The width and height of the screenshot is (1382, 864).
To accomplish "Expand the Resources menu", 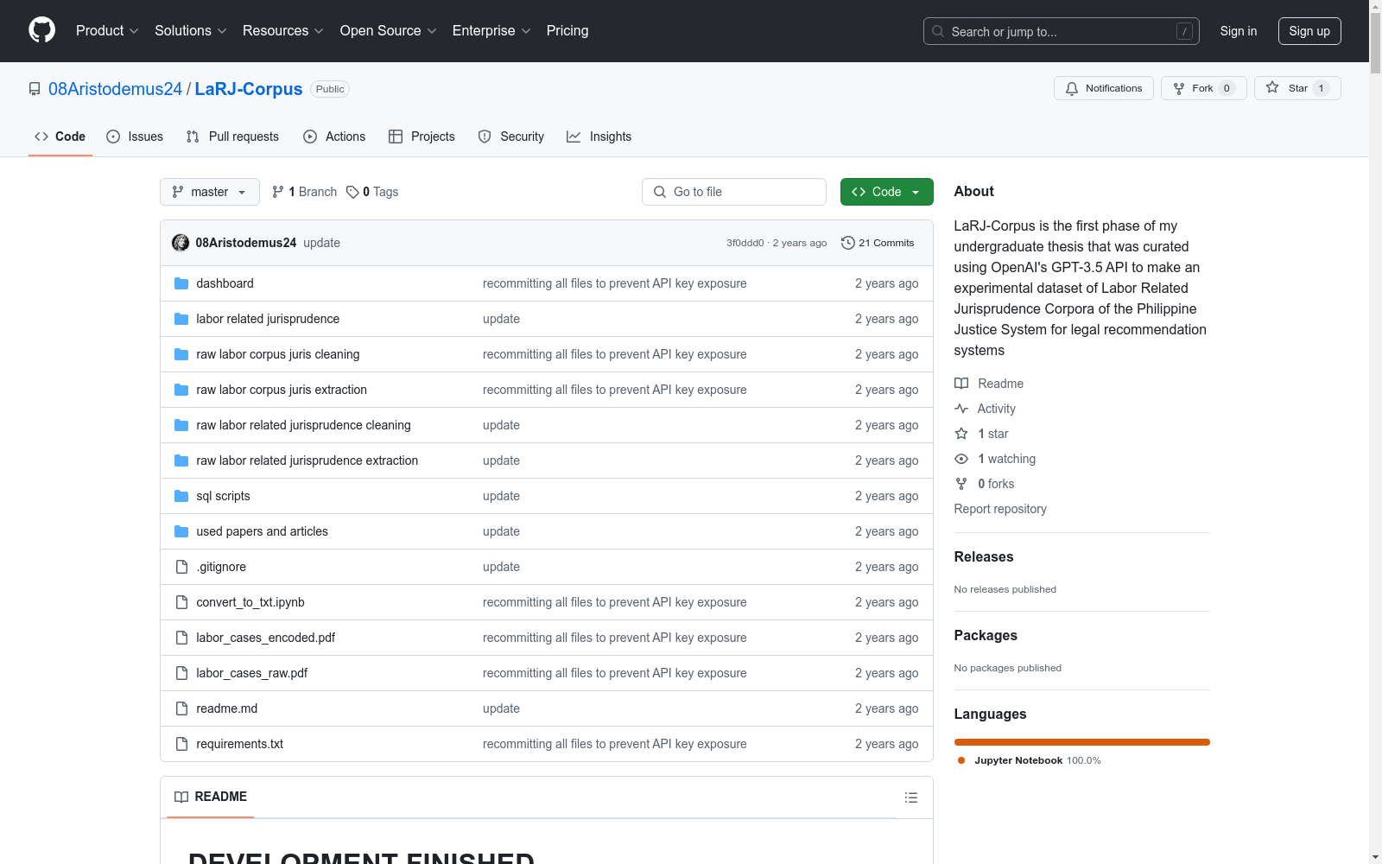I will (283, 30).
